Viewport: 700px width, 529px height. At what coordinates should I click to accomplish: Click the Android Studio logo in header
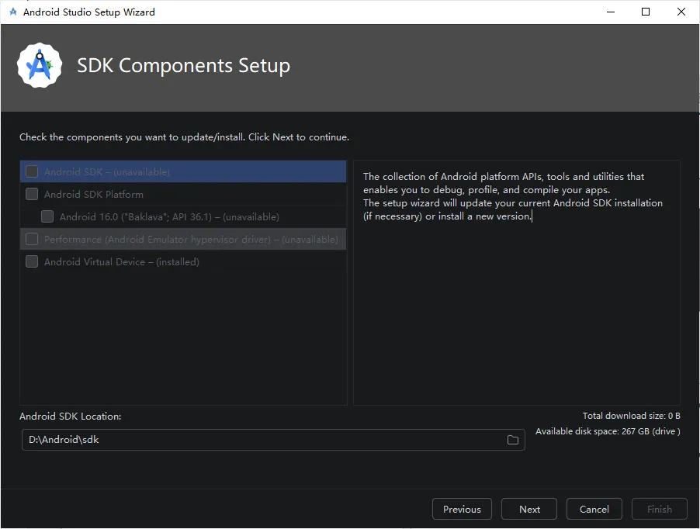40,66
